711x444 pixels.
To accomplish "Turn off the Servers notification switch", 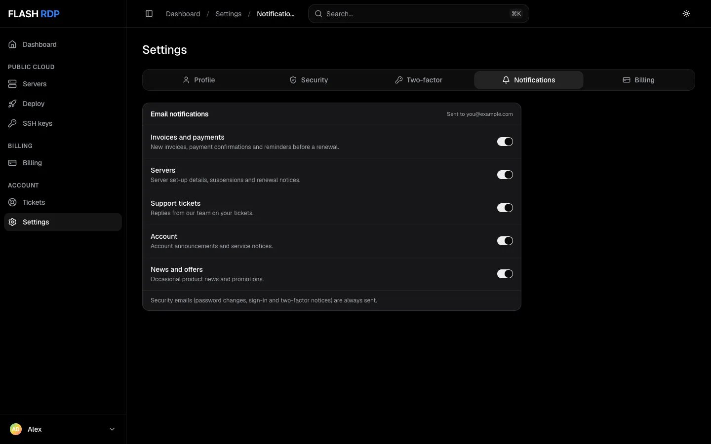I will pyautogui.click(x=505, y=175).
